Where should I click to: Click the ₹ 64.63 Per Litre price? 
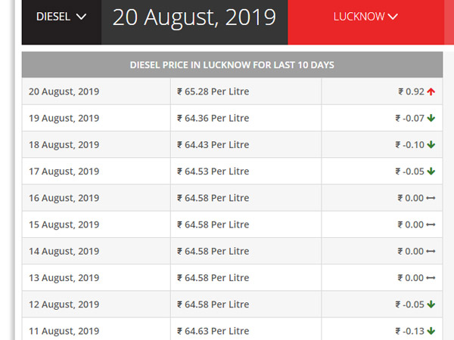(213, 331)
